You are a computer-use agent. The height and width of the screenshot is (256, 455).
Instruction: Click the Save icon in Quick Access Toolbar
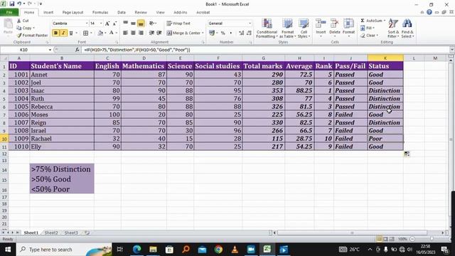tap(12, 4)
